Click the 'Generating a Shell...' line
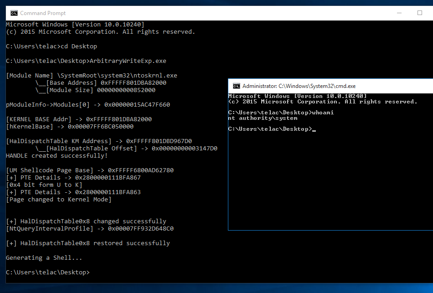Screen dimensions: 433x293 coord(44,258)
